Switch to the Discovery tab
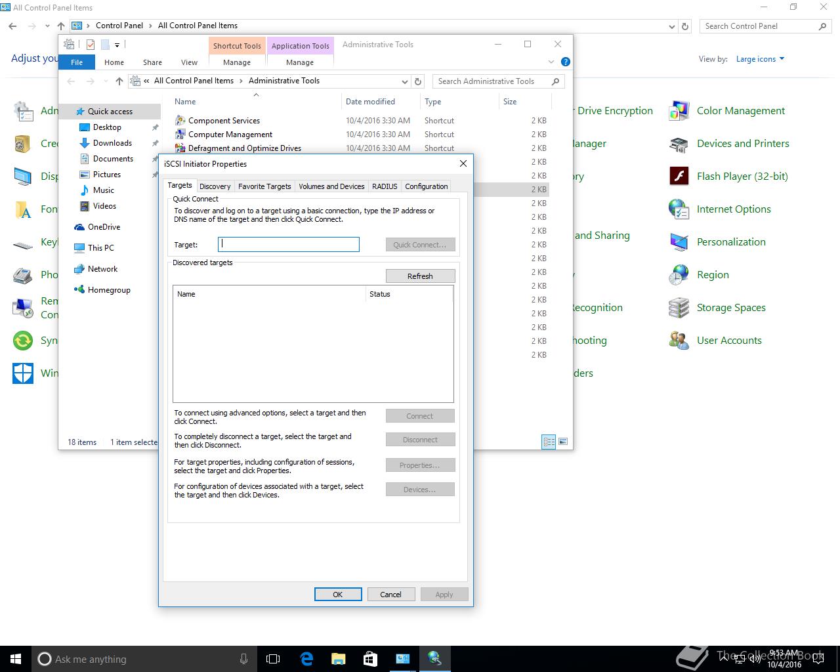 point(215,186)
